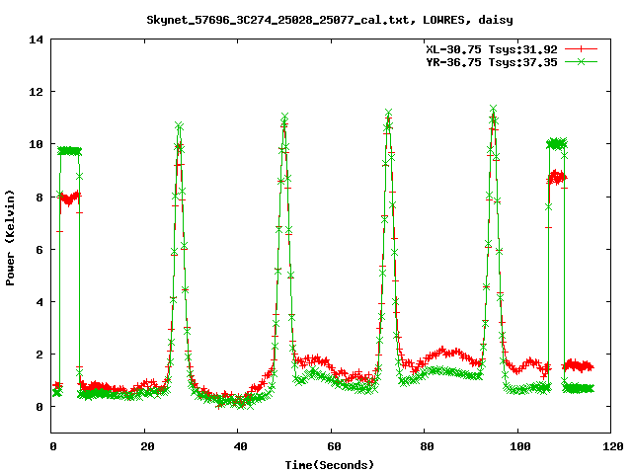Click the plot title 'Skynet_57696_3C274_25028_25077_cal.txt, LOWRES, daisy'

[330, 20]
